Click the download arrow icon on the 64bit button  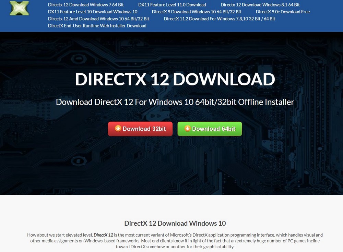(188, 128)
